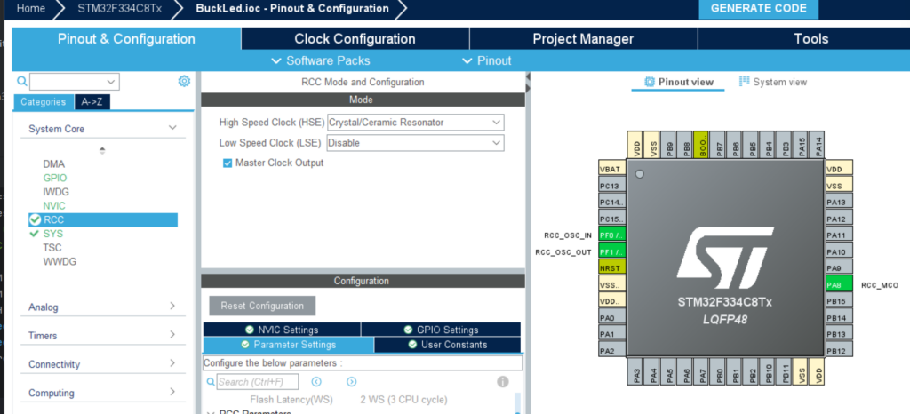This screenshot has height=414, width=910.
Task: Open the Software Packs dropdown menu
Action: [x=320, y=61]
